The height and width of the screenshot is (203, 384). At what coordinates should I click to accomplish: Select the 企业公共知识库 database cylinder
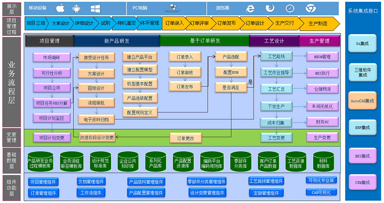click(x=128, y=162)
